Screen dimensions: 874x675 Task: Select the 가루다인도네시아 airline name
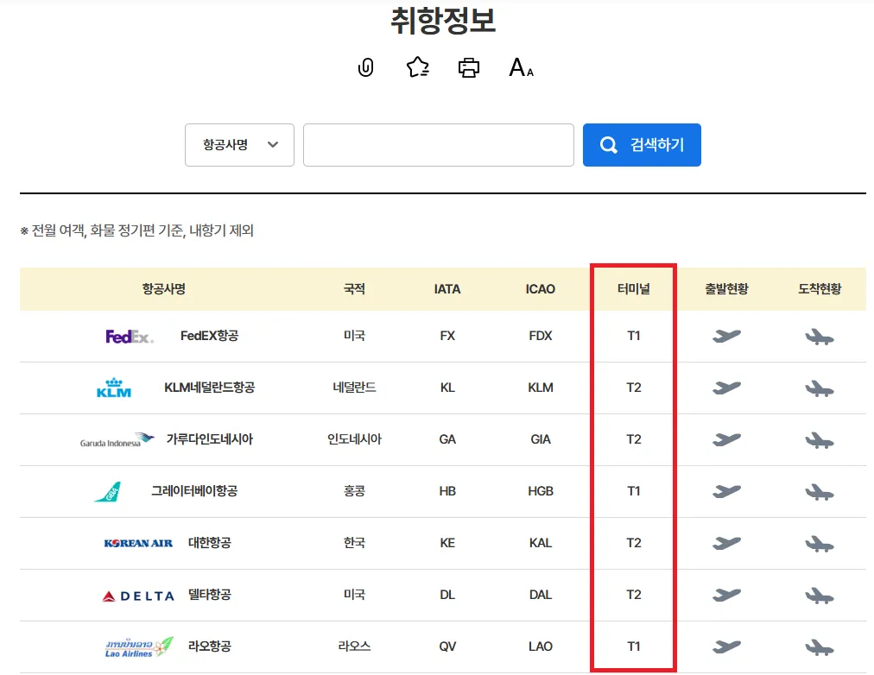210,439
